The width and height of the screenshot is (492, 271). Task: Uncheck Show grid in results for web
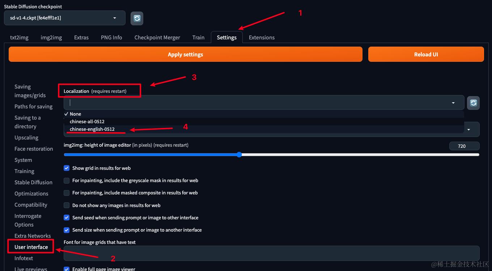(67, 168)
